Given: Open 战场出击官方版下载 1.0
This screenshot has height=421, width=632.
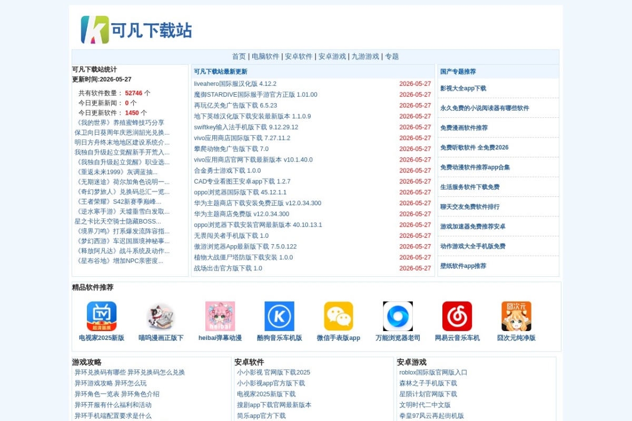Looking at the screenshot, I should pyautogui.click(x=228, y=268).
